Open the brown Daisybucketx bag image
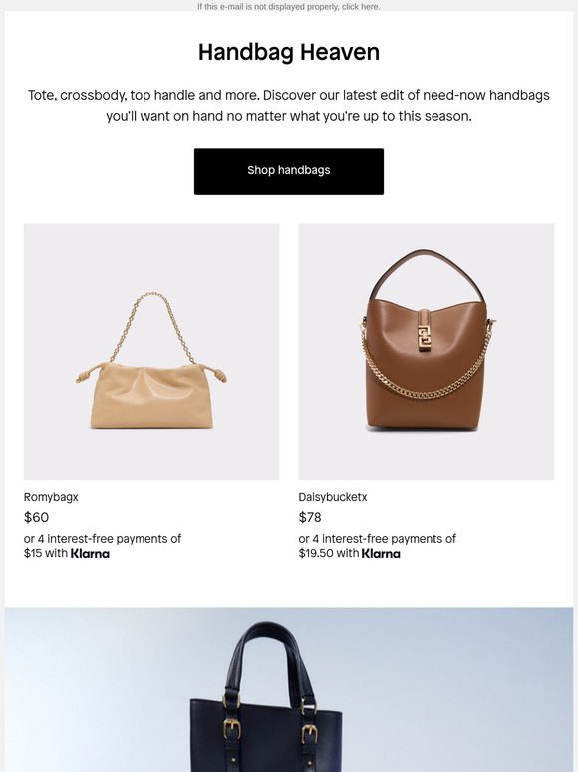 click(426, 351)
